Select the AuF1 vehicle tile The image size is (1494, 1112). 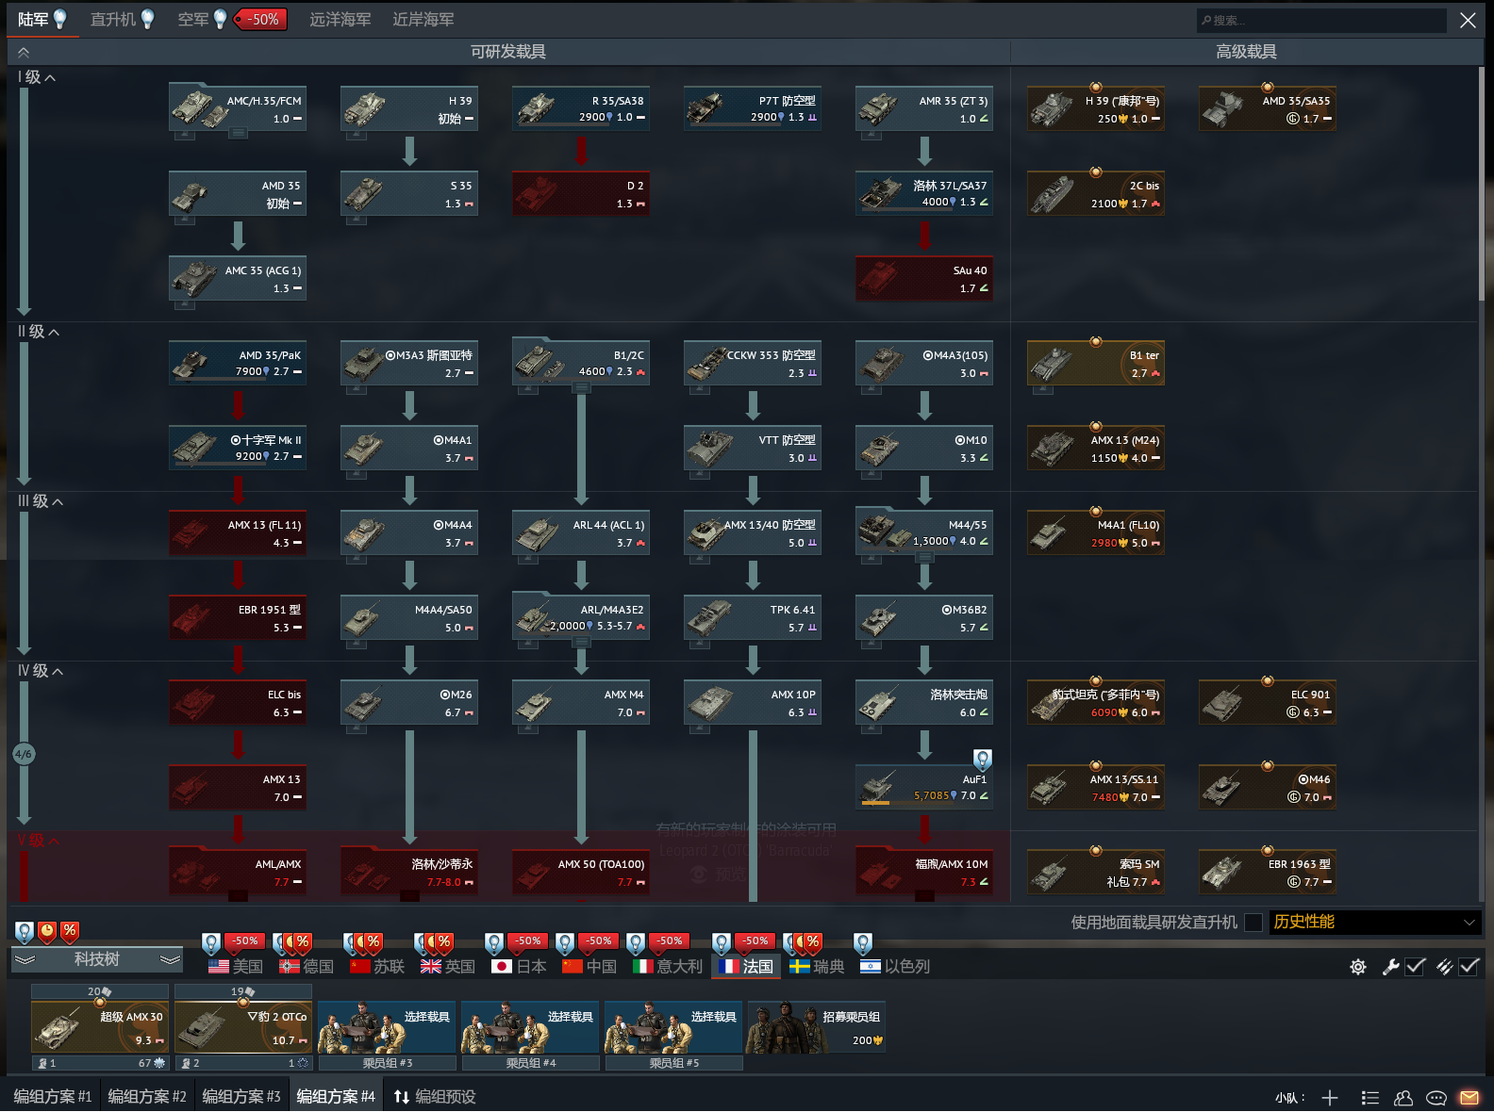(x=924, y=787)
